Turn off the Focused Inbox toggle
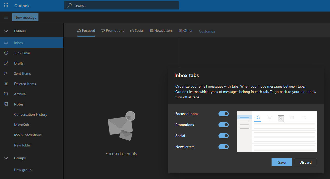The width and height of the screenshot is (330, 179). click(x=224, y=114)
